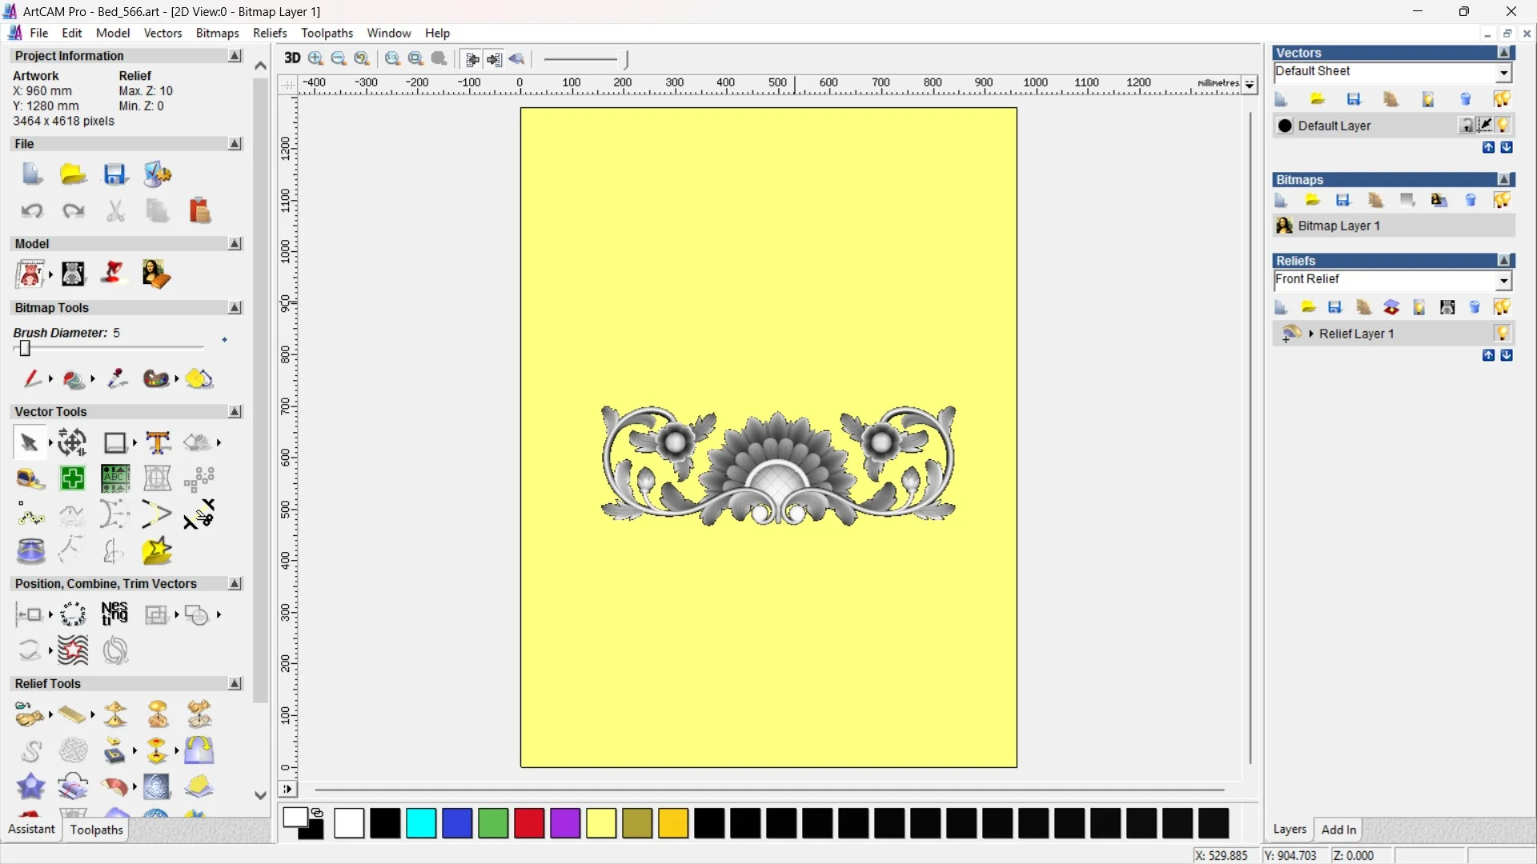Click the 3D view button
1537x864 pixels.
292,58
